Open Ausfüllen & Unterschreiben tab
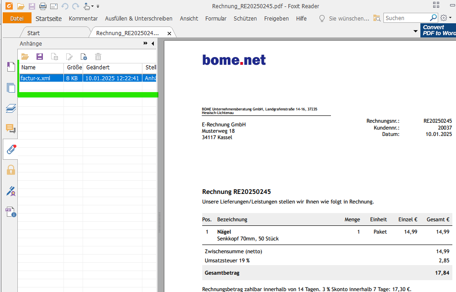This screenshot has height=292, width=456. (x=139, y=19)
